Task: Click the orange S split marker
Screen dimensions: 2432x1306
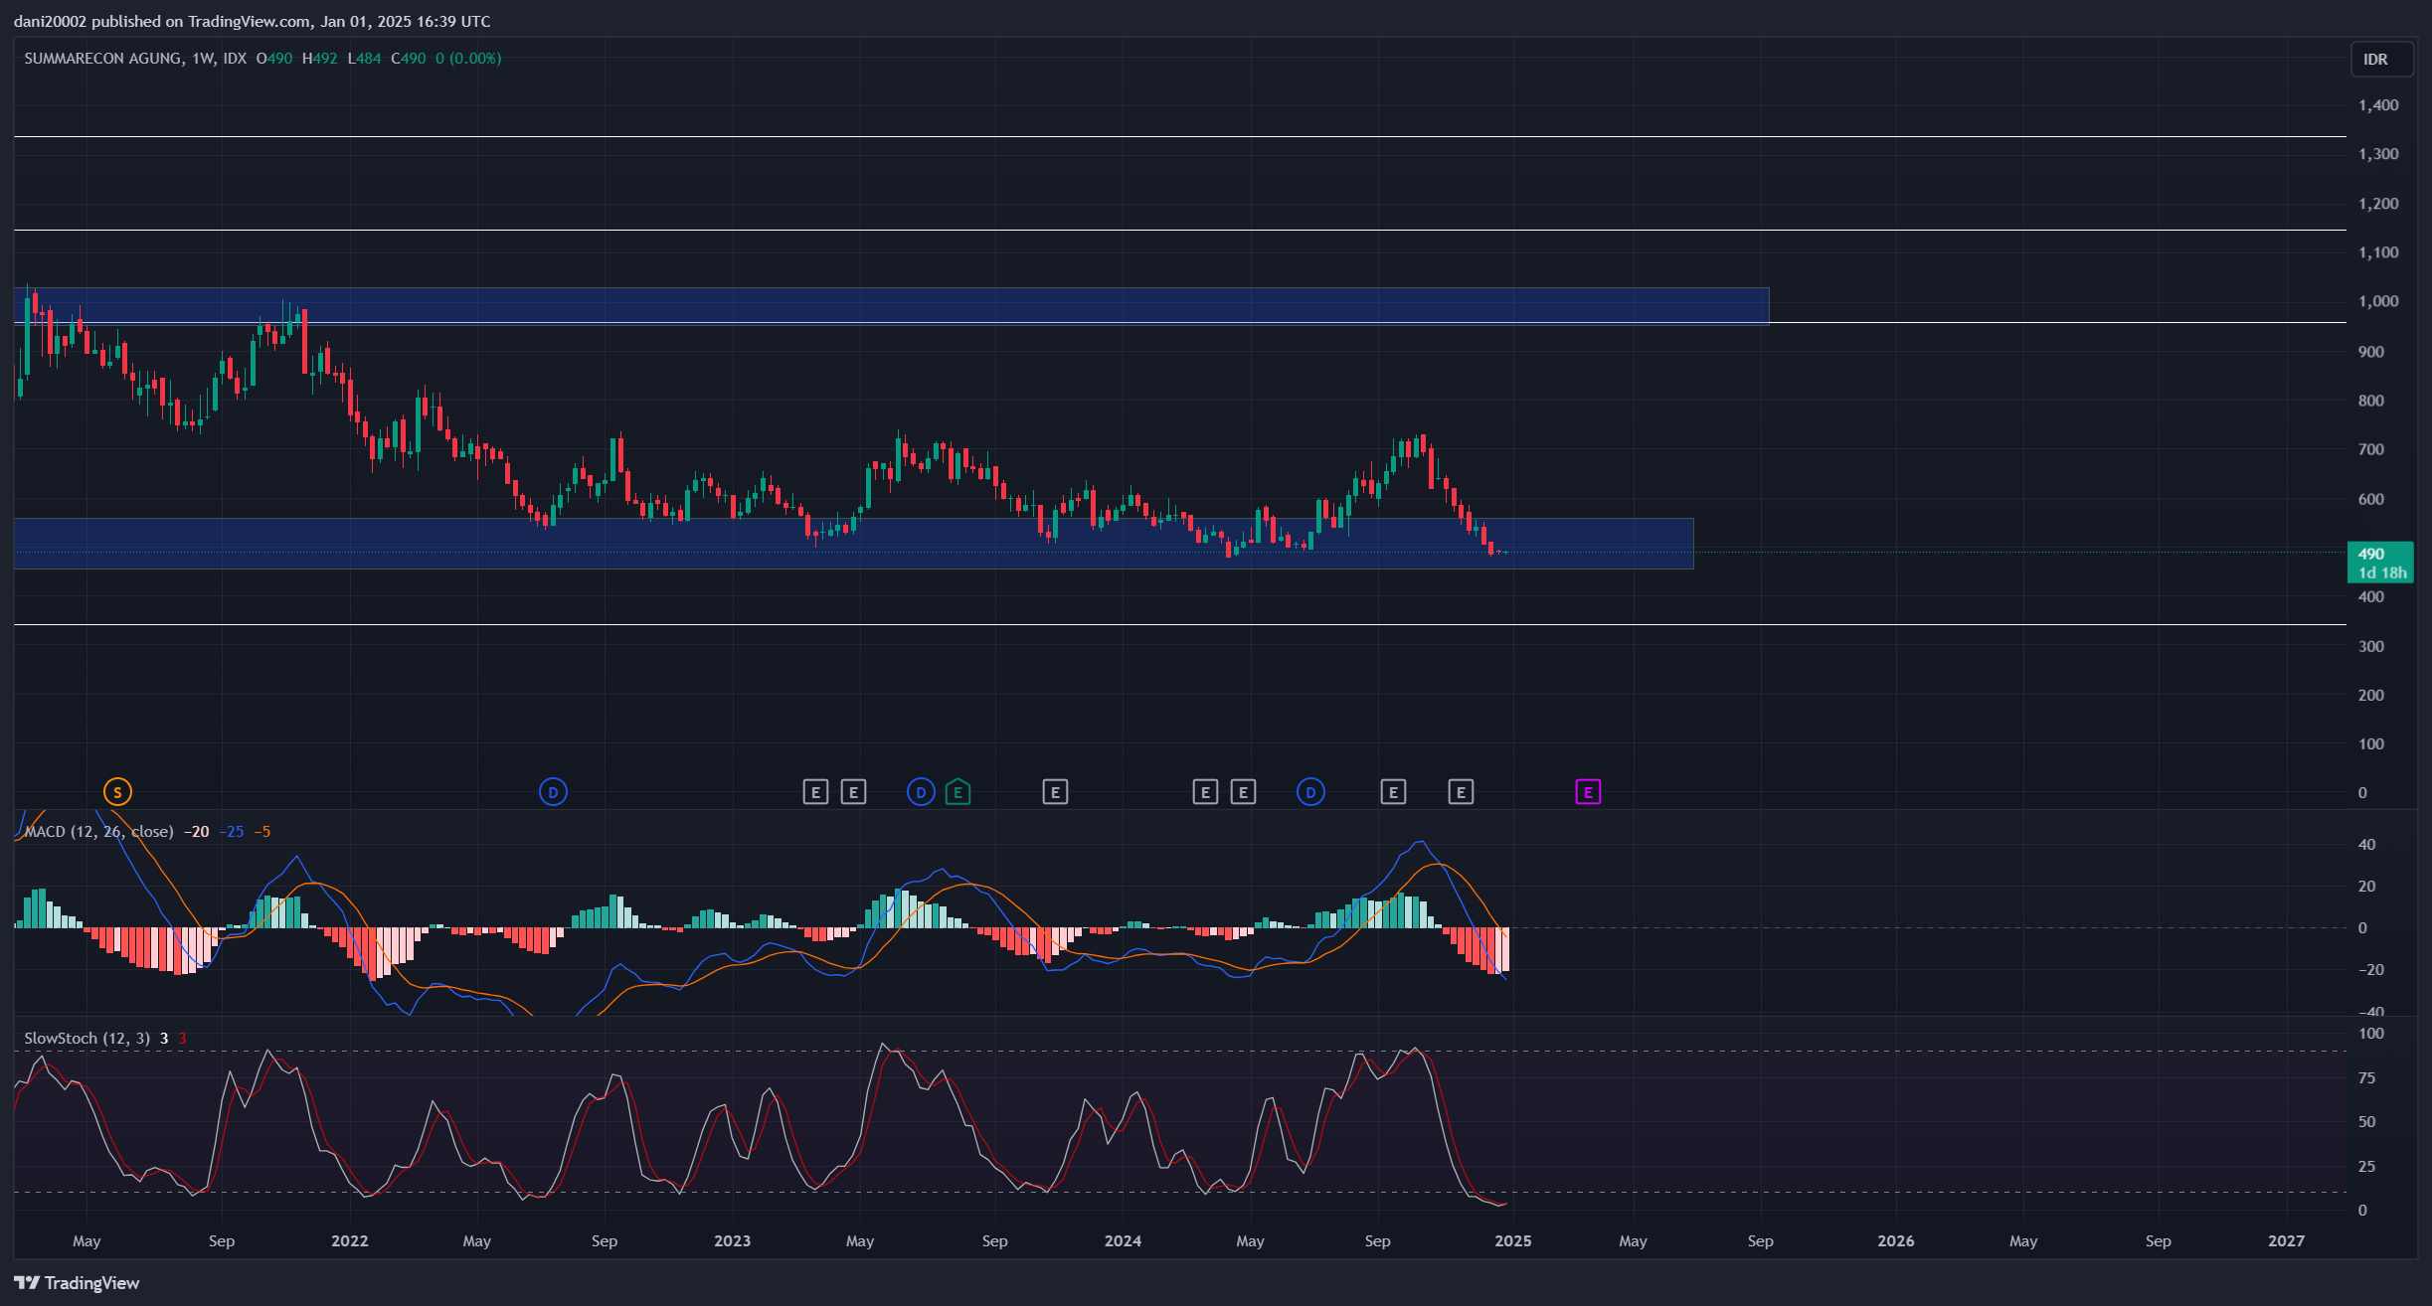Action: click(116, 791)
